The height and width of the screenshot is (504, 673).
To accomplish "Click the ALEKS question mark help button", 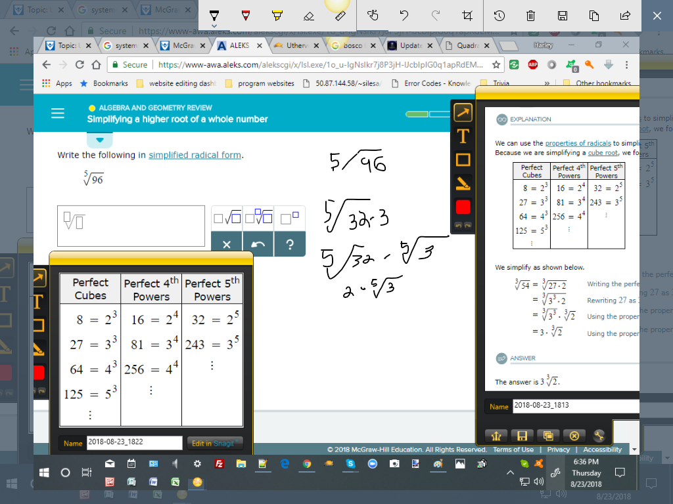I will click(x=289, y=244).
